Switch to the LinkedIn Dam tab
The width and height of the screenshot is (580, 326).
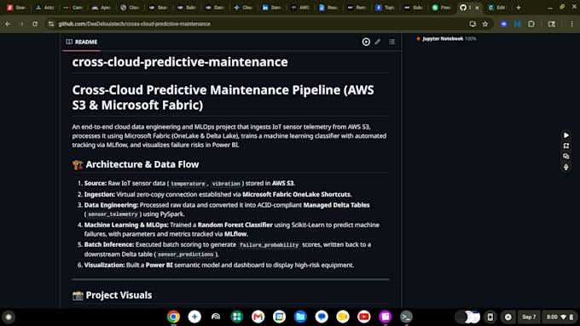[x=271, y=8]
